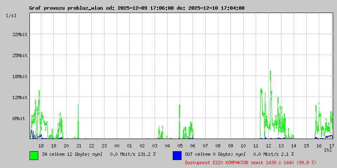The width and height of the screenshot is (337, 168).
Task: Click hour label '15' on the x-axis
Action: 307,146
